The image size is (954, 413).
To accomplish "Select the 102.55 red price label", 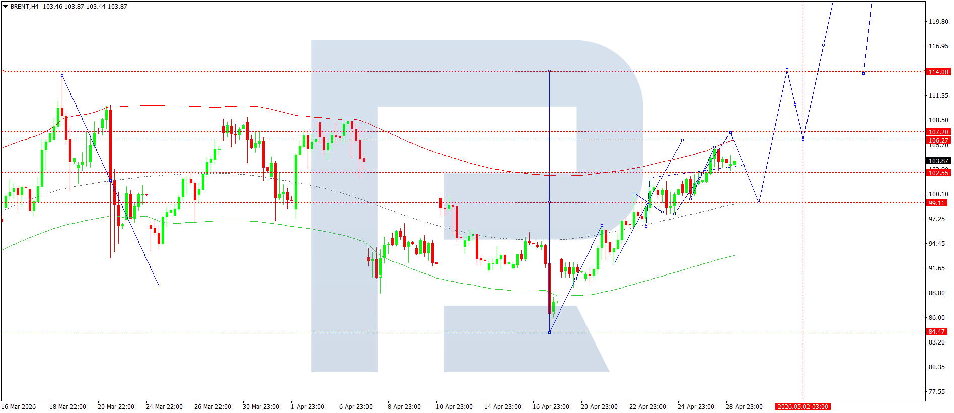I will pyautogui.click(x=938, y=173).
